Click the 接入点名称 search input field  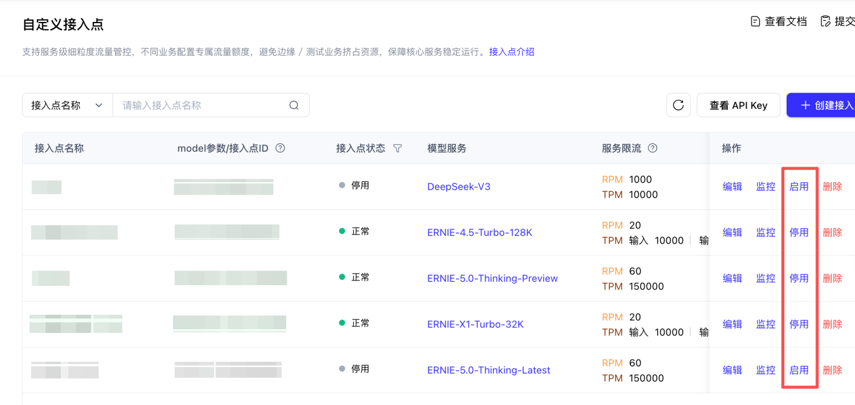(202, 106)
